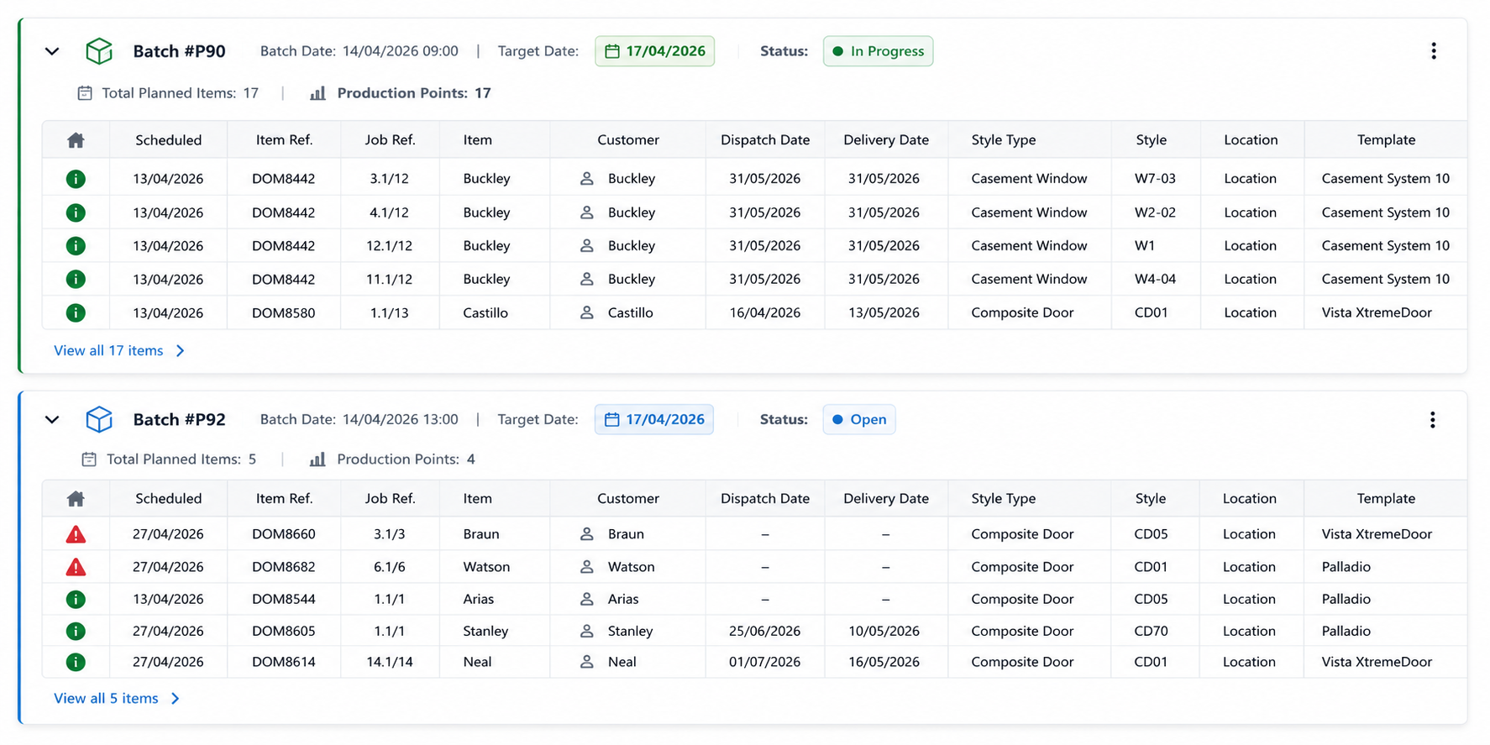
Task: Collapse the Batch #P92 section chevron
Action: point(52,419)
